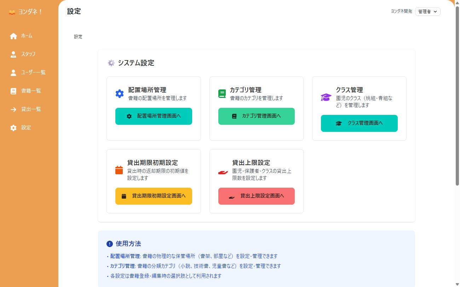Open the book list via the book icon
Image resolution: width=460 pixels, height=287 pixels.
coord(13,91)
